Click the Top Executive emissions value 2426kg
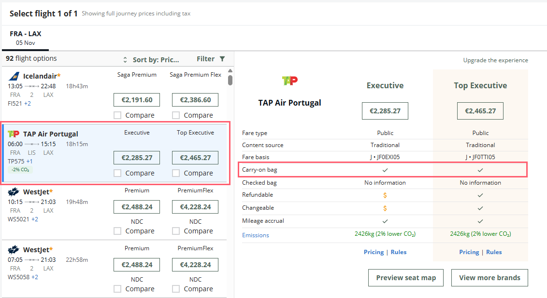 coord(480,233)
